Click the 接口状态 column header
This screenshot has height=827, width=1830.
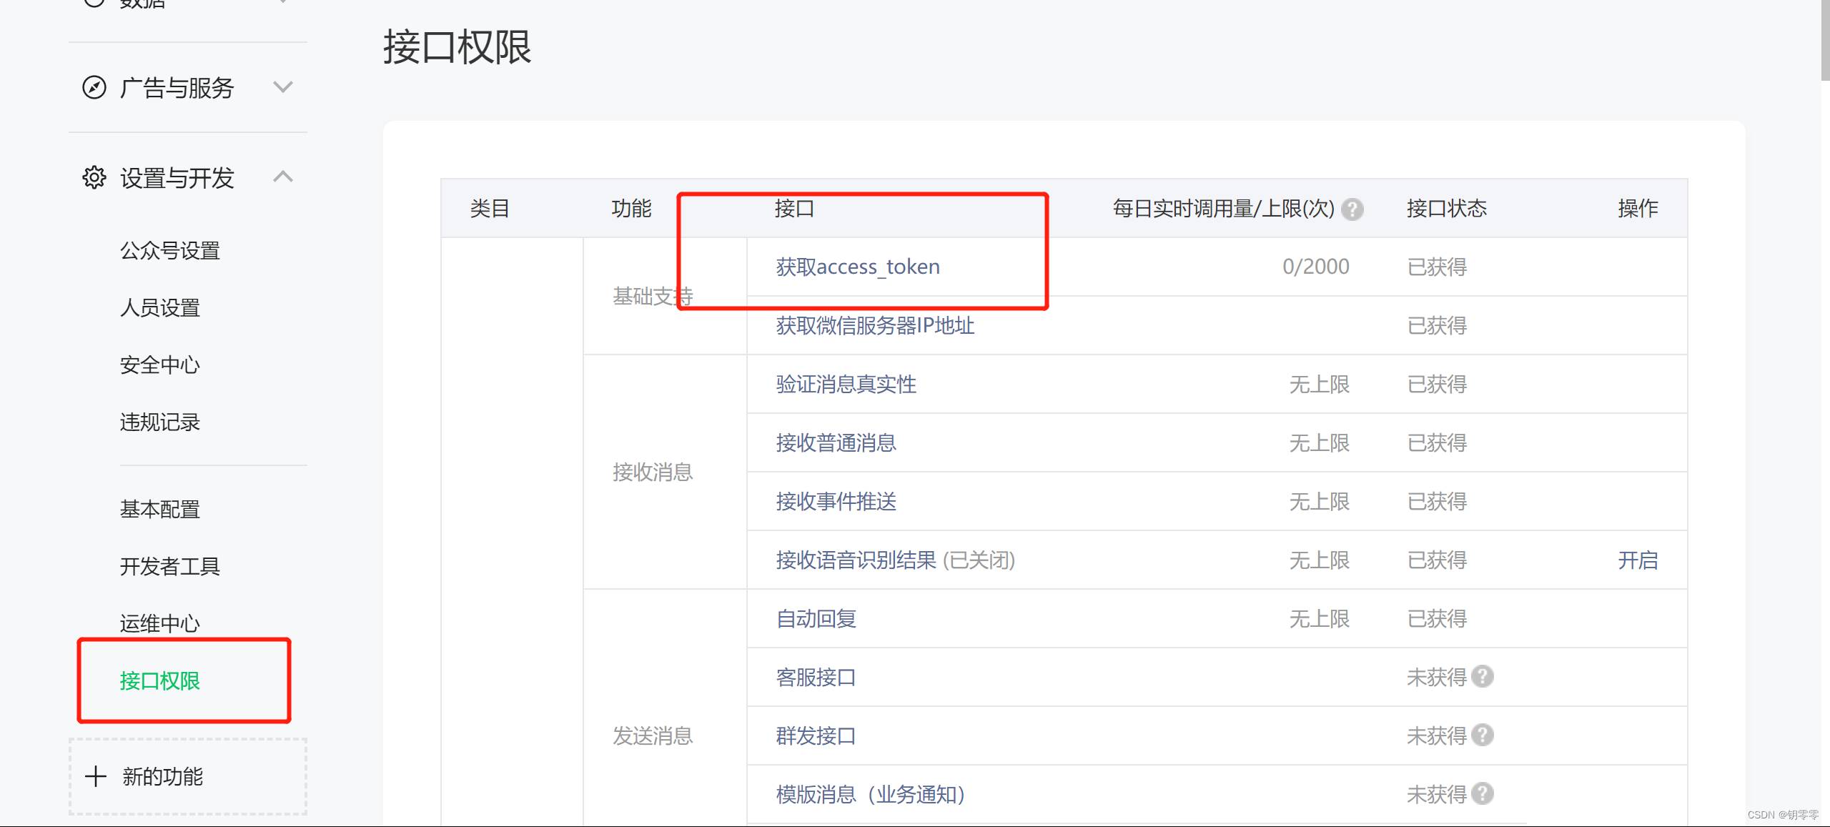[1447, 209]
